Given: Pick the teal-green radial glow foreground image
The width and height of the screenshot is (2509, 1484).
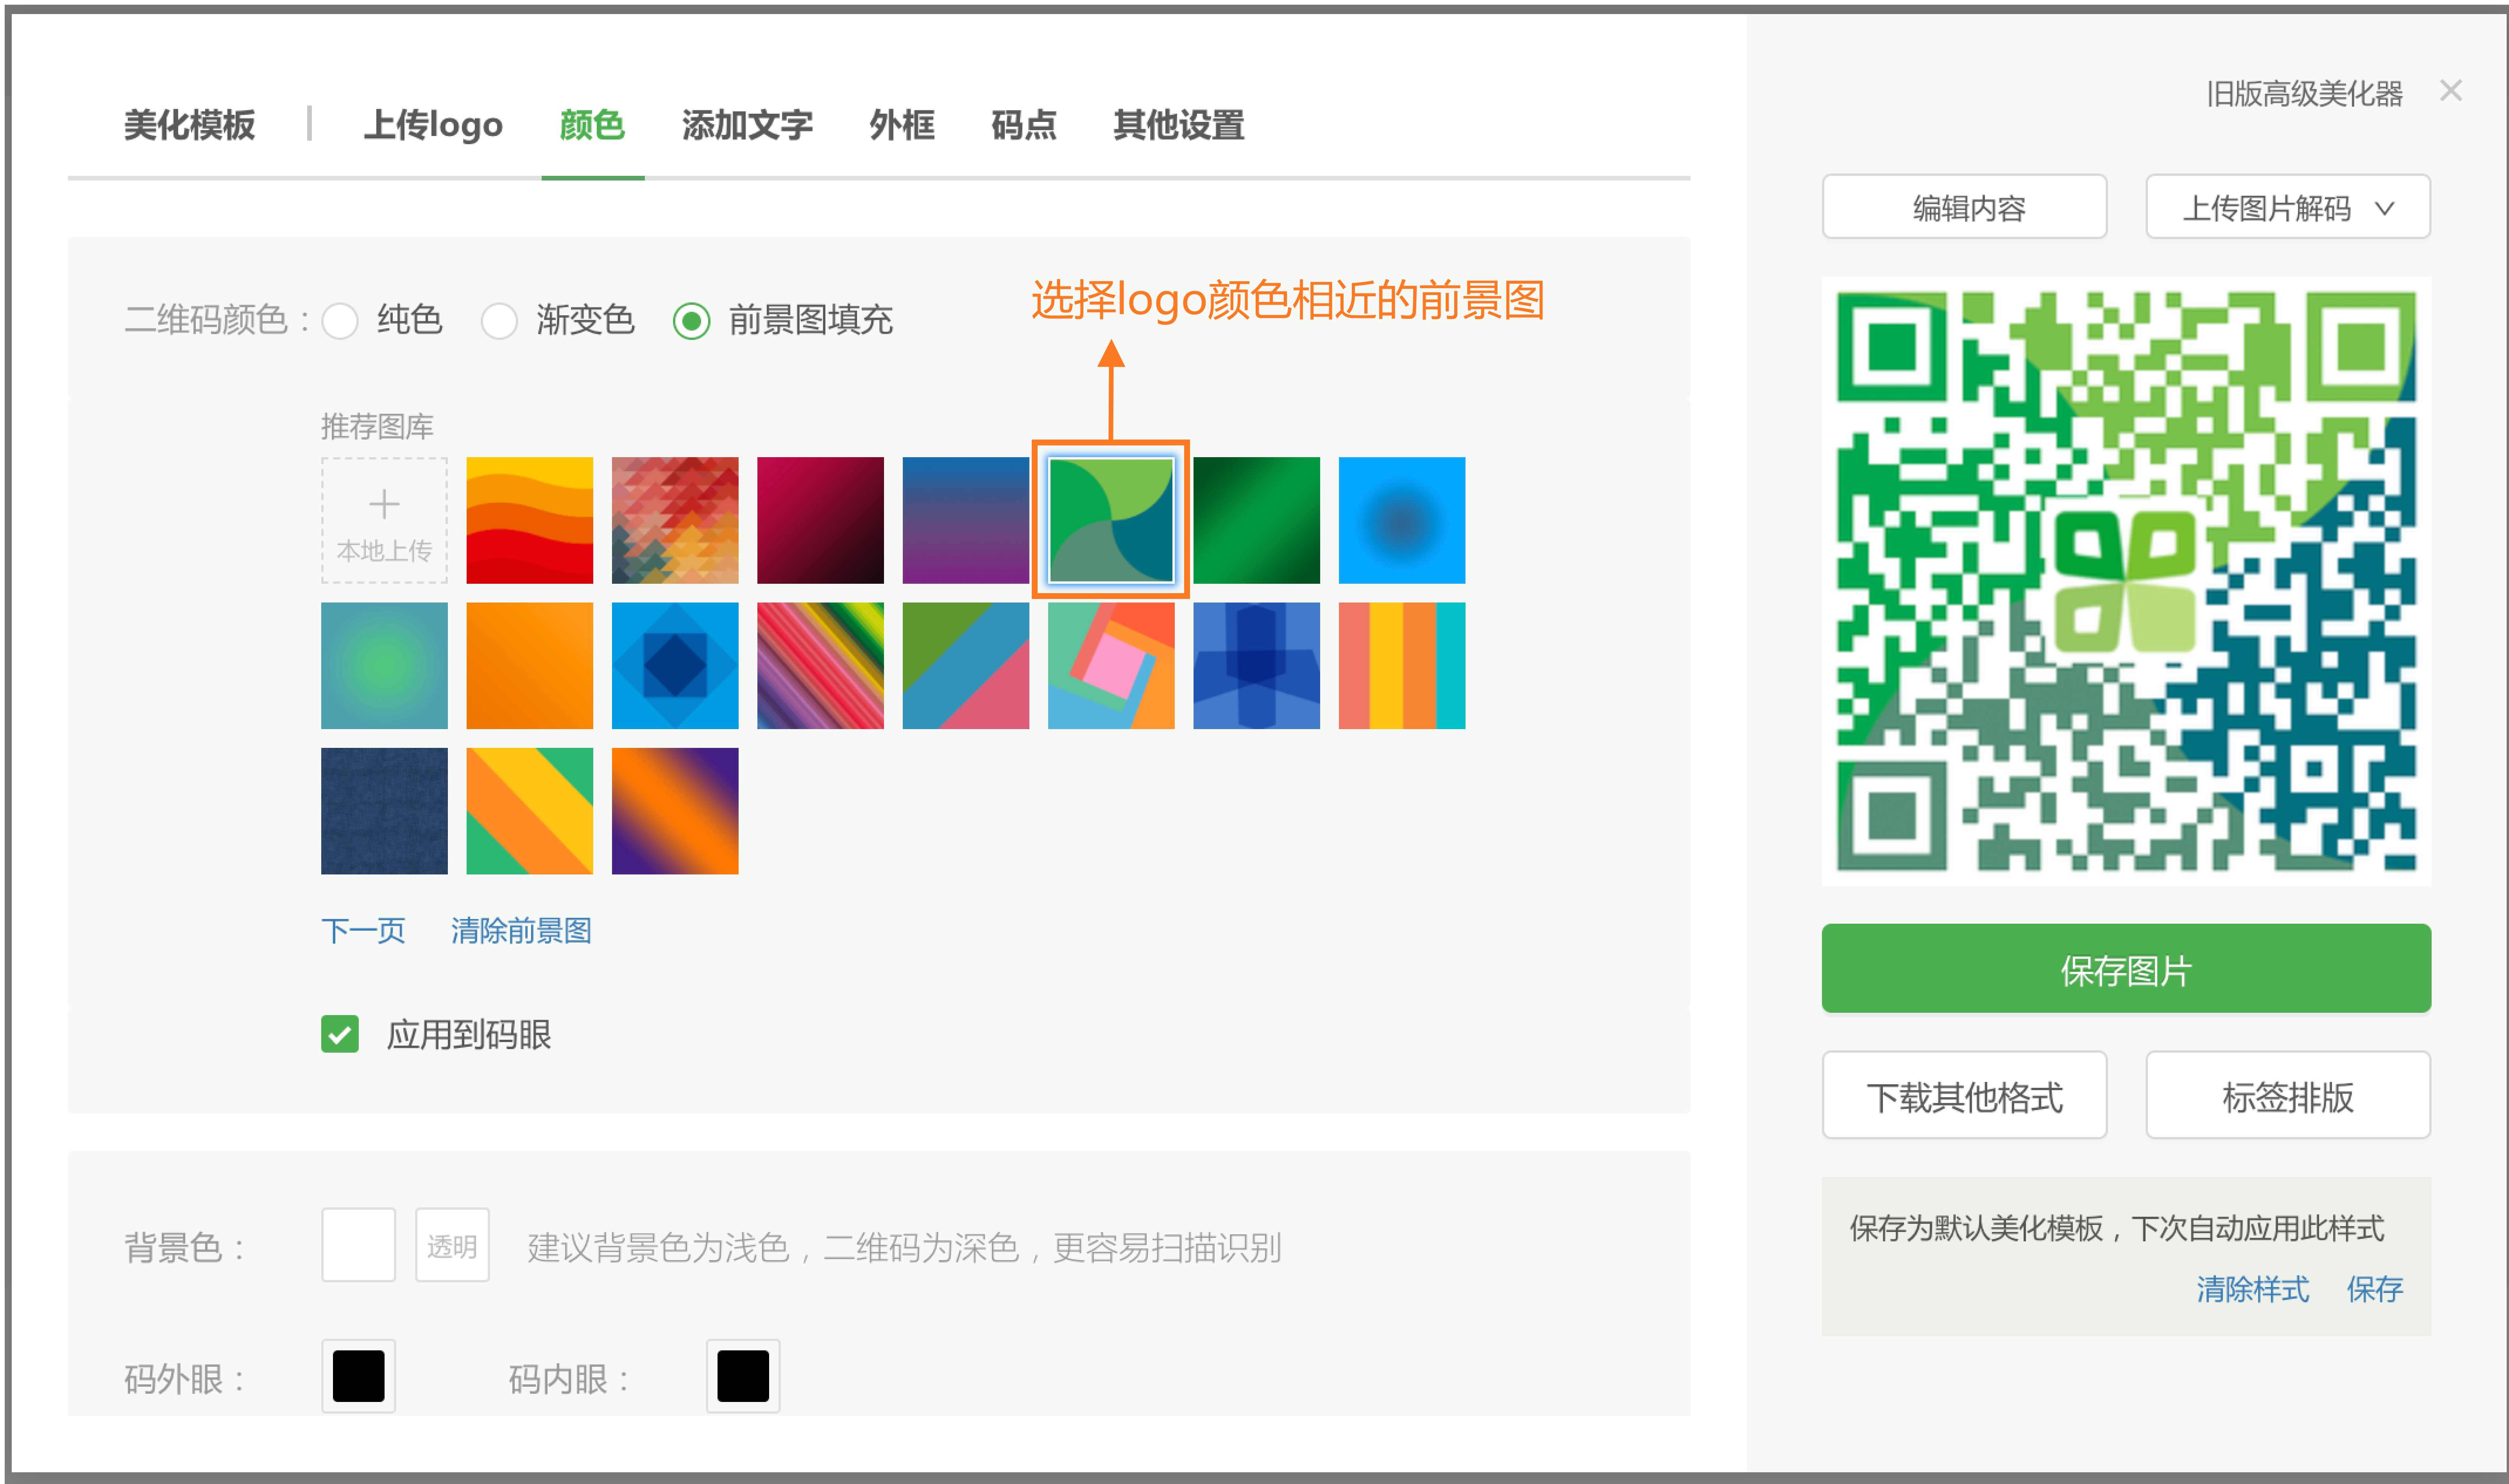Looking at the screenshot, I should [x=384, y=665].
